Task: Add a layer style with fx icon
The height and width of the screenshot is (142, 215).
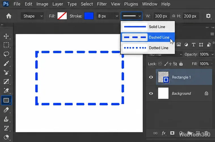Action: 164,133
